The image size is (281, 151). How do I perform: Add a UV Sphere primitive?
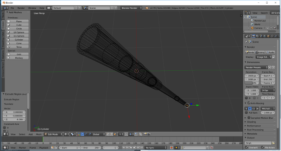pyautogui.click(x=18, y=32)
